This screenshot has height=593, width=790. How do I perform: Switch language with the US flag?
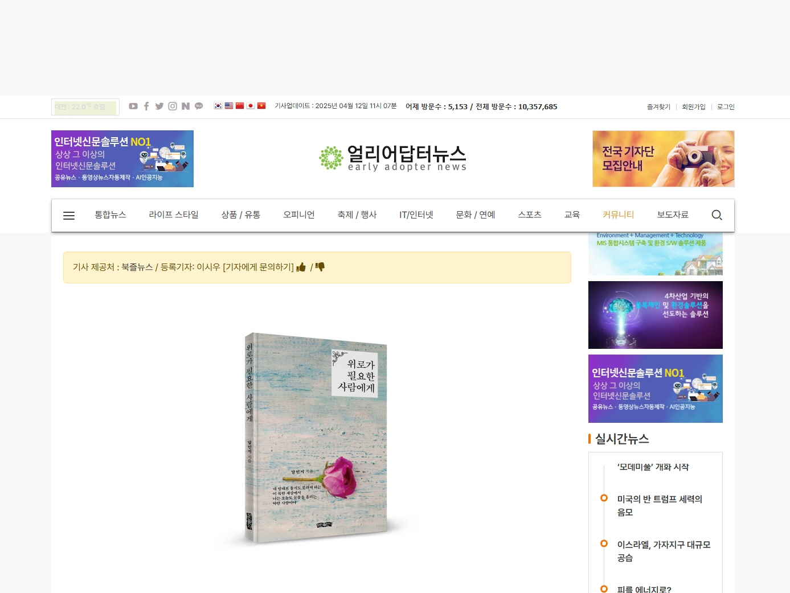[229, 106]
